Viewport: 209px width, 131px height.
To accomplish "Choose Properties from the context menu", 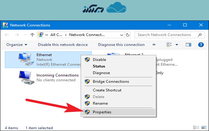I will coord(102,112).
